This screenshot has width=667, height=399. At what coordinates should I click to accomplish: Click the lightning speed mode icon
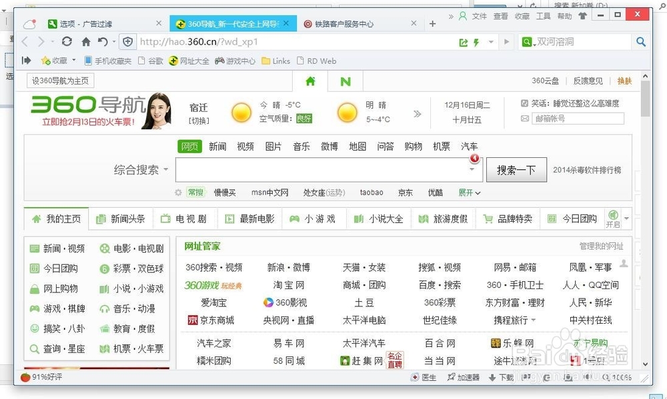476,42
